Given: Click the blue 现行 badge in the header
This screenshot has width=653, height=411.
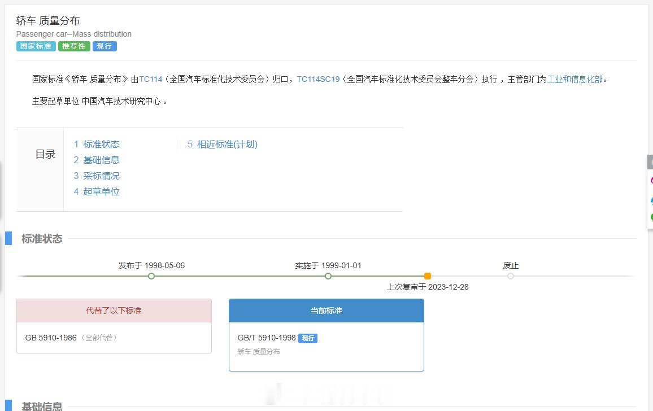Looking at the screenshot, I should pos(105,46).
